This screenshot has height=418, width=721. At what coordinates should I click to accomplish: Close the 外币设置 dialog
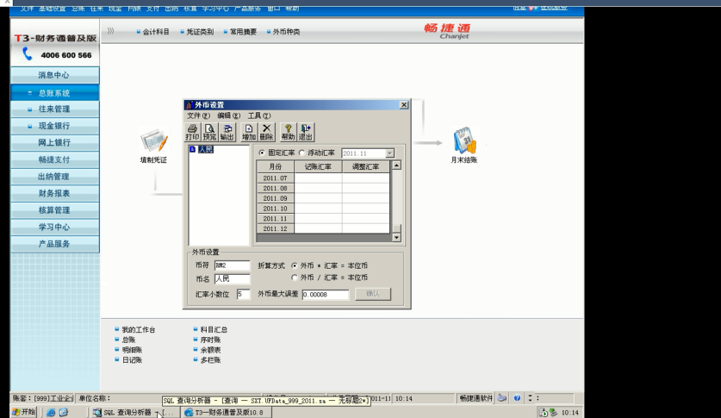pyautogui.click(x=404, y=105)
